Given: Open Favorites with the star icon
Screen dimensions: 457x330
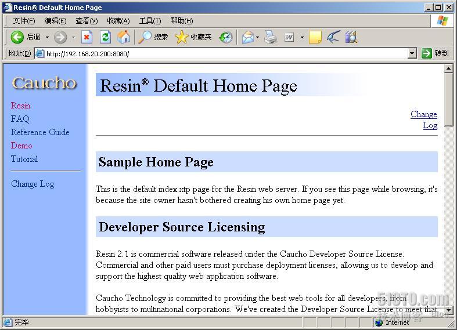Looking at the screenshot, I should [193, 37].
